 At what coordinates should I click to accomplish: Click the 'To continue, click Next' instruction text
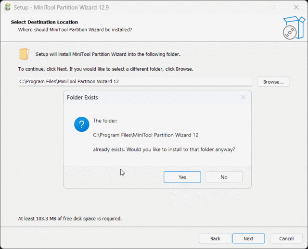pyautogui.click(x=106, y=69)
